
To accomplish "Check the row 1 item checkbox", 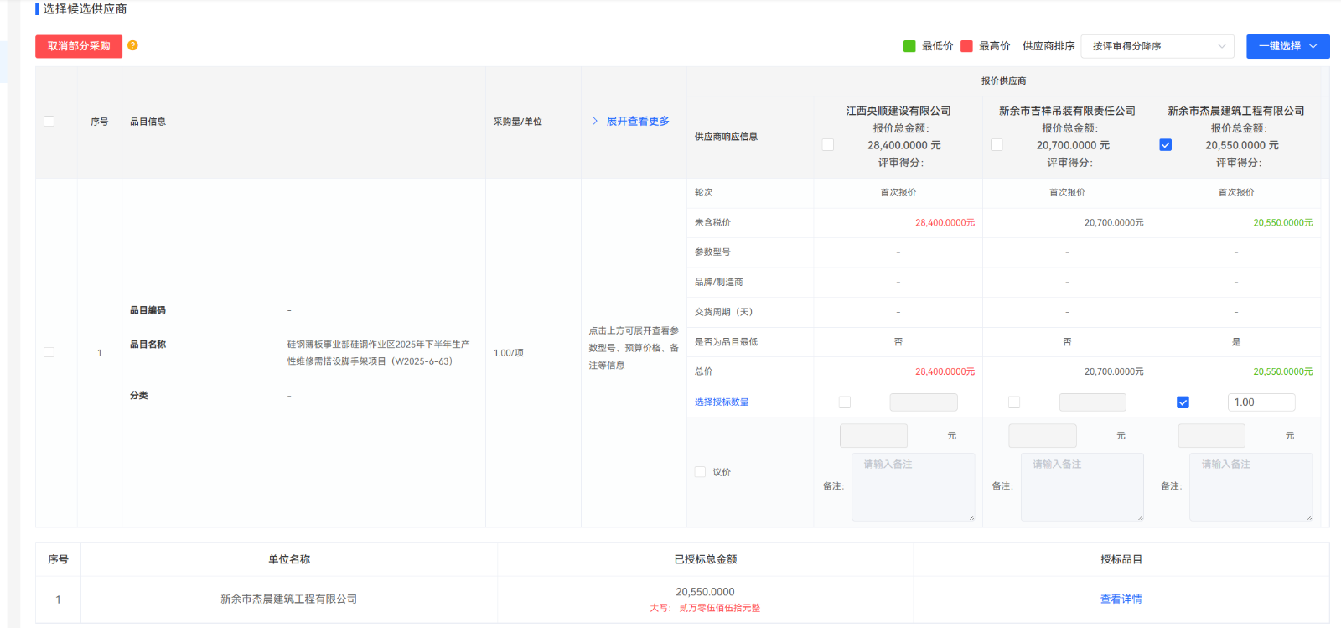I will pyautogui.click(x=49, y=352).
